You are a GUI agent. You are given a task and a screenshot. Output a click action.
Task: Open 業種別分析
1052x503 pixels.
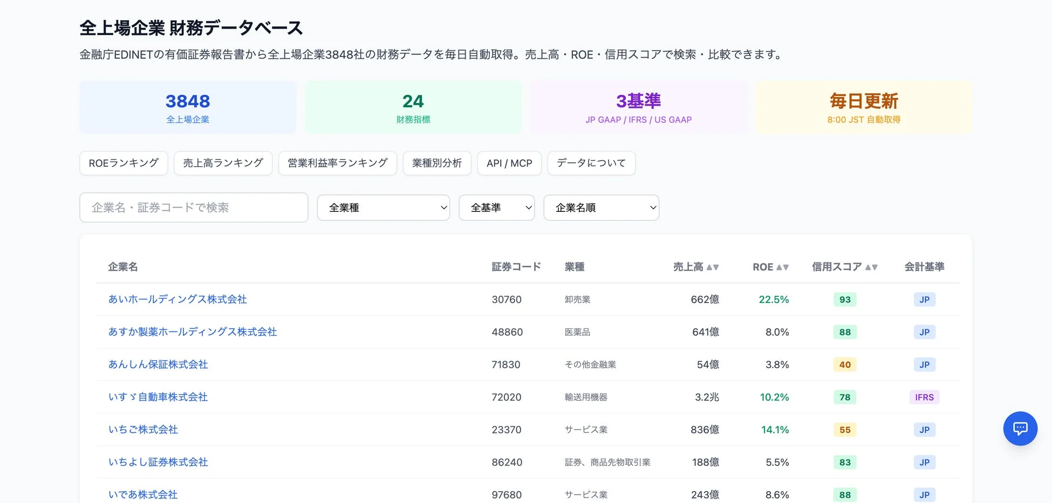click(x=437, y=163)
